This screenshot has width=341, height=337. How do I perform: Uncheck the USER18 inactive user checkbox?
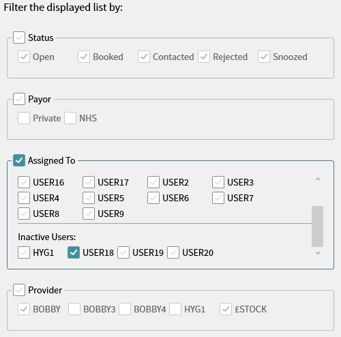(x=74, y=252)
